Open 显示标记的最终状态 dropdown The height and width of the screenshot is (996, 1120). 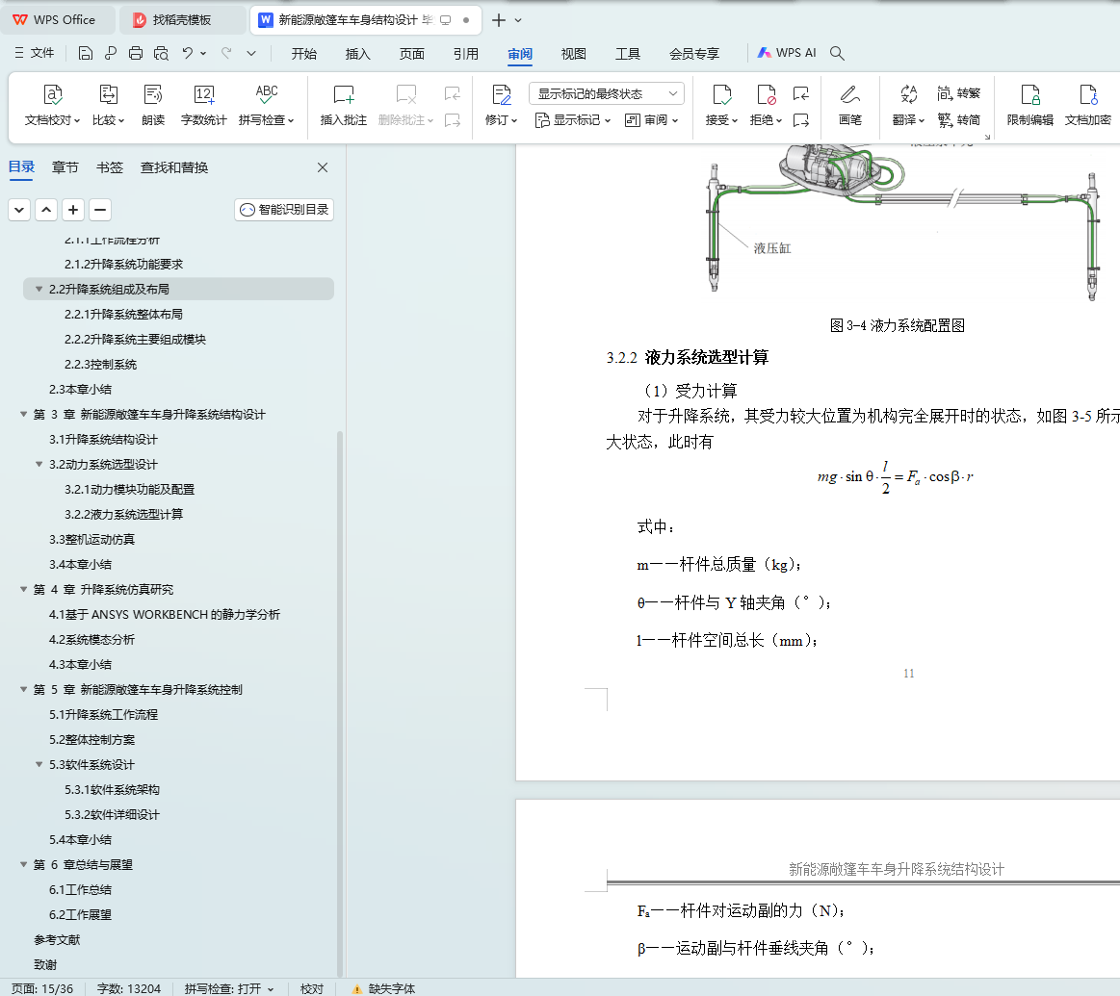[x=607, y=93]
